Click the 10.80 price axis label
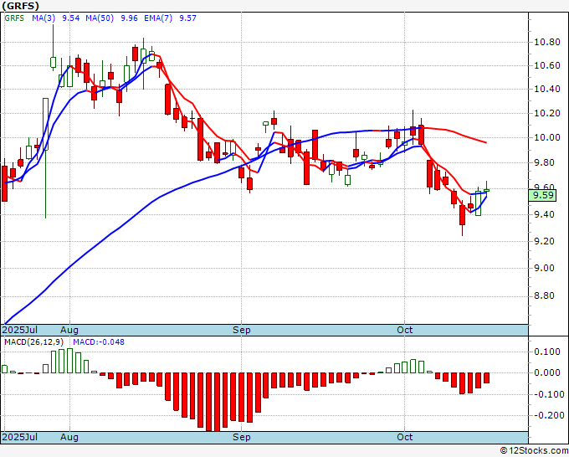 547,42
